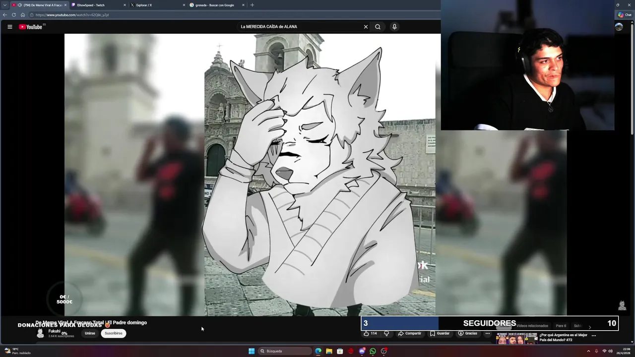Viewport: 635px width, 357px height.
Task: Go back with the browser back arrow
Action: (x=5, y=15)
